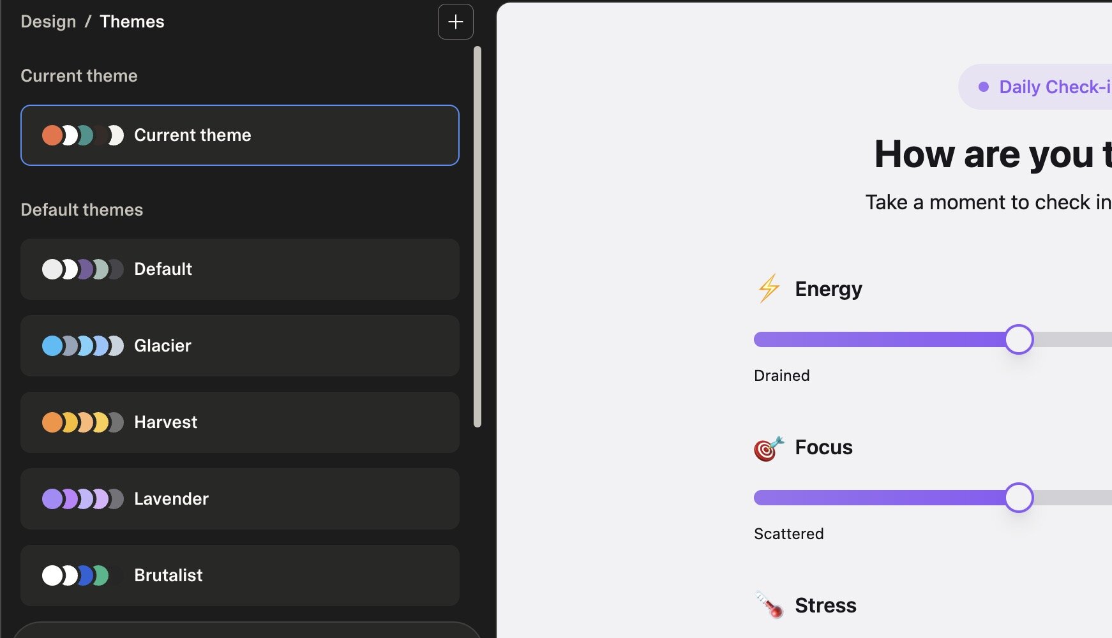Click the Harvest theme color palette dots
Viewport: 1112px width, 638px height.
coord(83,422)
